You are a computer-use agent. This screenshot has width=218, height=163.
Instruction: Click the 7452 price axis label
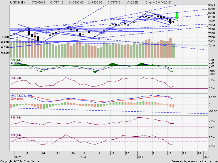211,42
